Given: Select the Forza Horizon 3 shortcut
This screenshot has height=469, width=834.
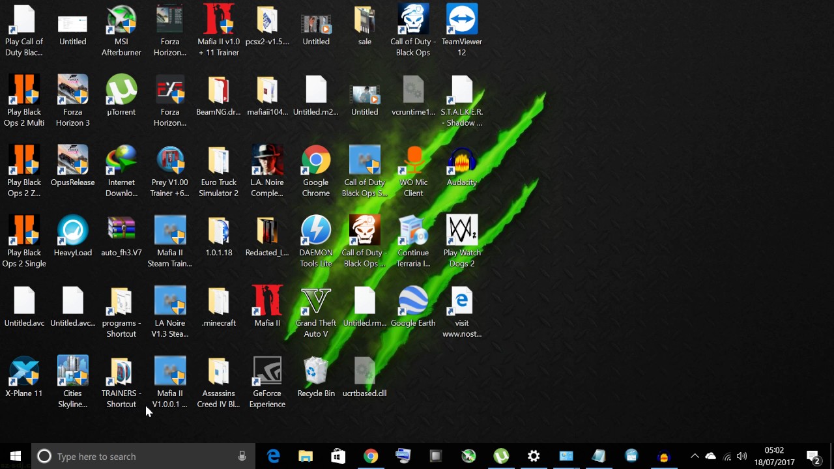Looking at the screenshot, I should pos(72,100).
